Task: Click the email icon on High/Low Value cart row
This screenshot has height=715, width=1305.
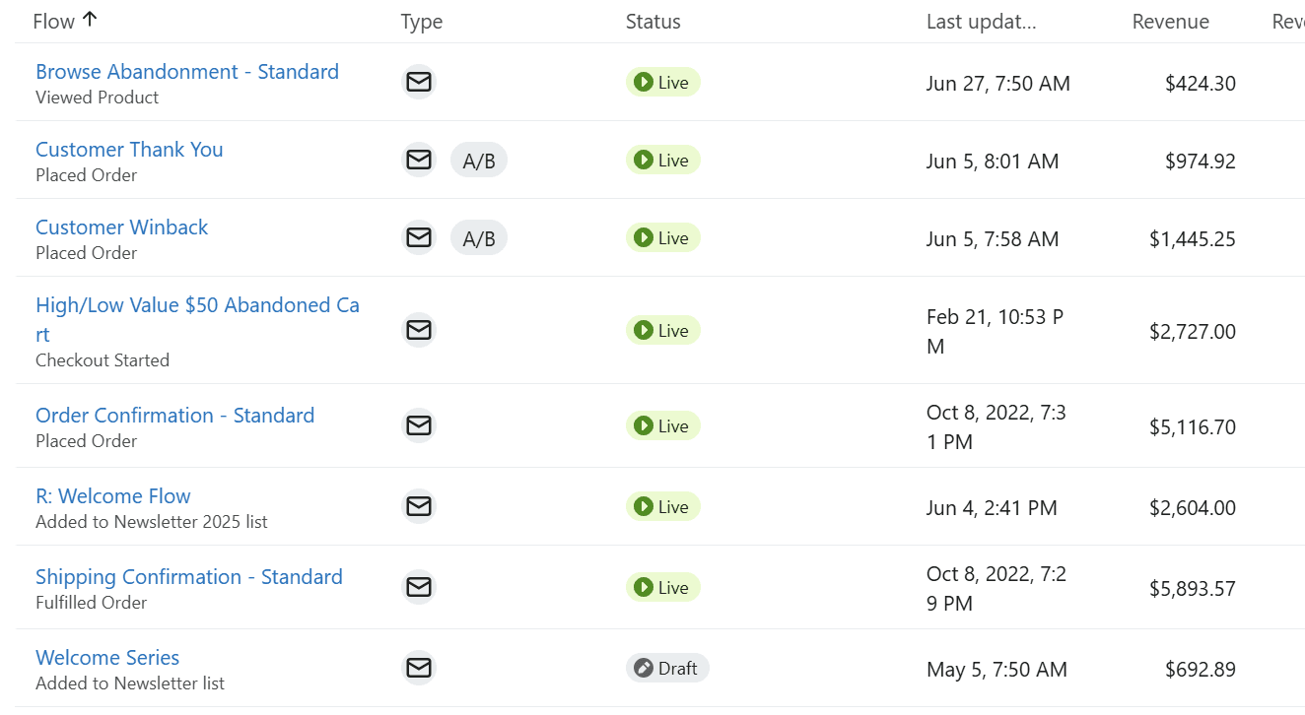Action: point(418,330)
